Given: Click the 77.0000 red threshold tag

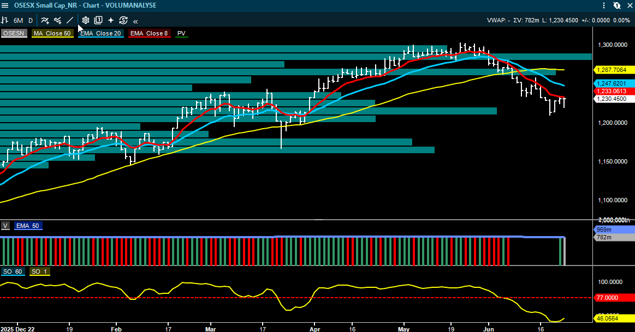Looking at the screenshot, I should [614, 298].
